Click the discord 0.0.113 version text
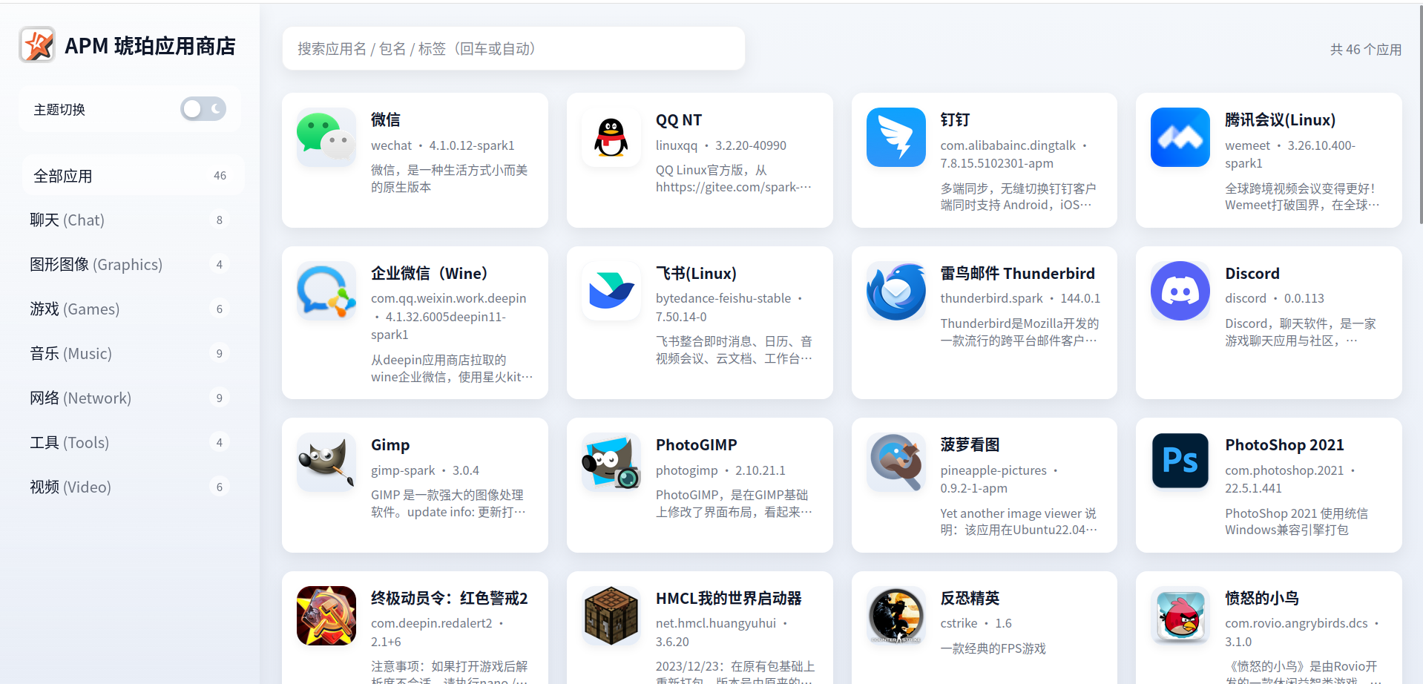Viewport: 1423px width, 684px height. click(1275, 298)
